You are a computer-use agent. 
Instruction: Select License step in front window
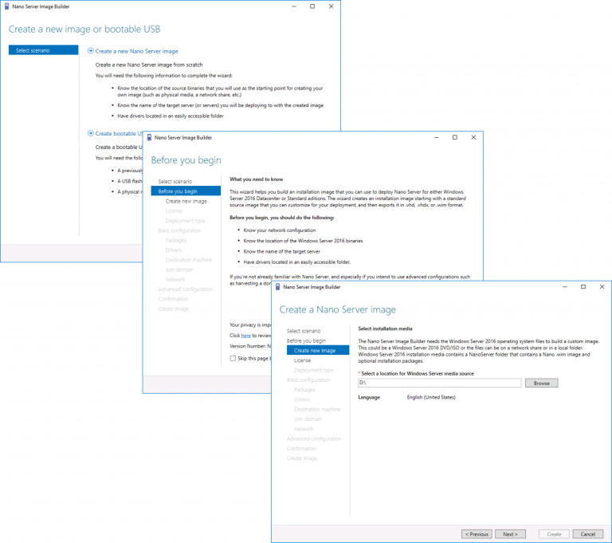(x=303, y=360)
